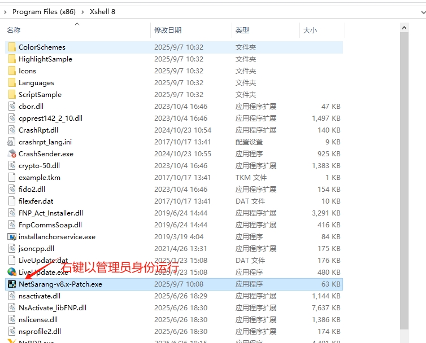Open the address bar history dropdown

click(423, 12)
